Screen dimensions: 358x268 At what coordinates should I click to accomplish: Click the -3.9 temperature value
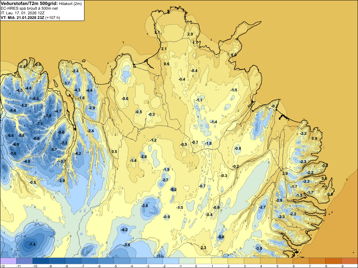coord(62,181)
